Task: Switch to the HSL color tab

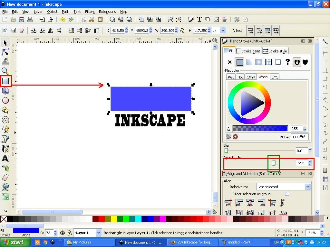Action: 240,77
